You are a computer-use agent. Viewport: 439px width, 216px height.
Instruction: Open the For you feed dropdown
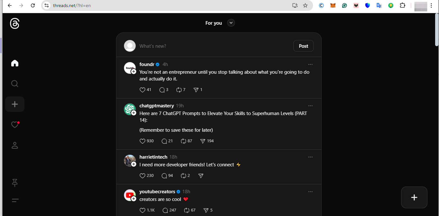point(231,23)
